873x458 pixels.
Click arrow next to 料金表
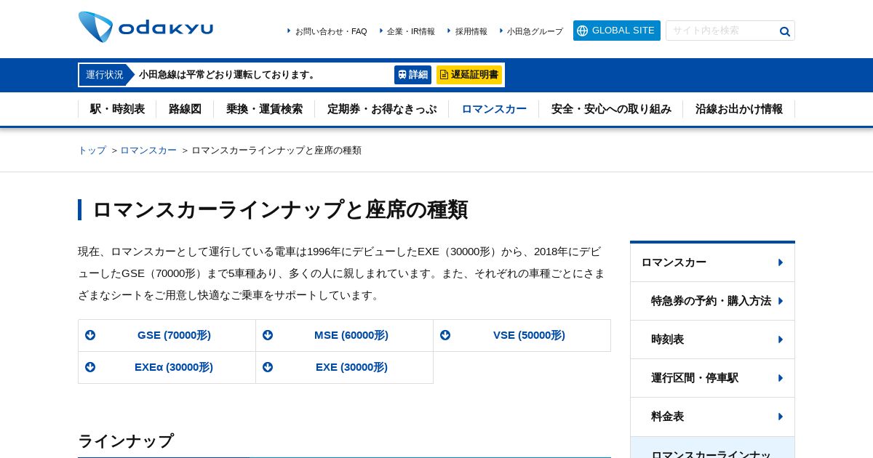[x=781, y=417]
